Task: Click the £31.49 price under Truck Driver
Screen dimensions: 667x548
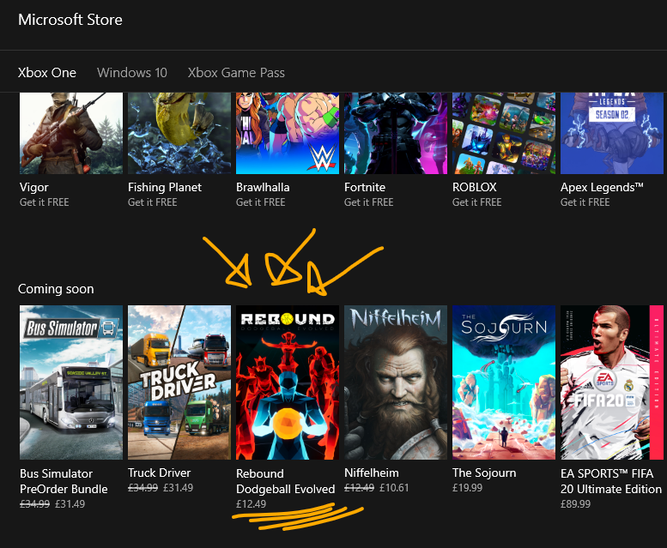Action: [179, 488]
